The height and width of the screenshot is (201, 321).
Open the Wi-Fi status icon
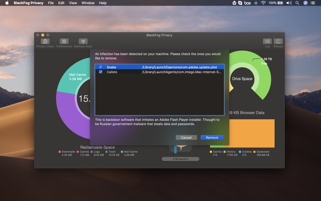pyautogui.click(x=263, y=3)
